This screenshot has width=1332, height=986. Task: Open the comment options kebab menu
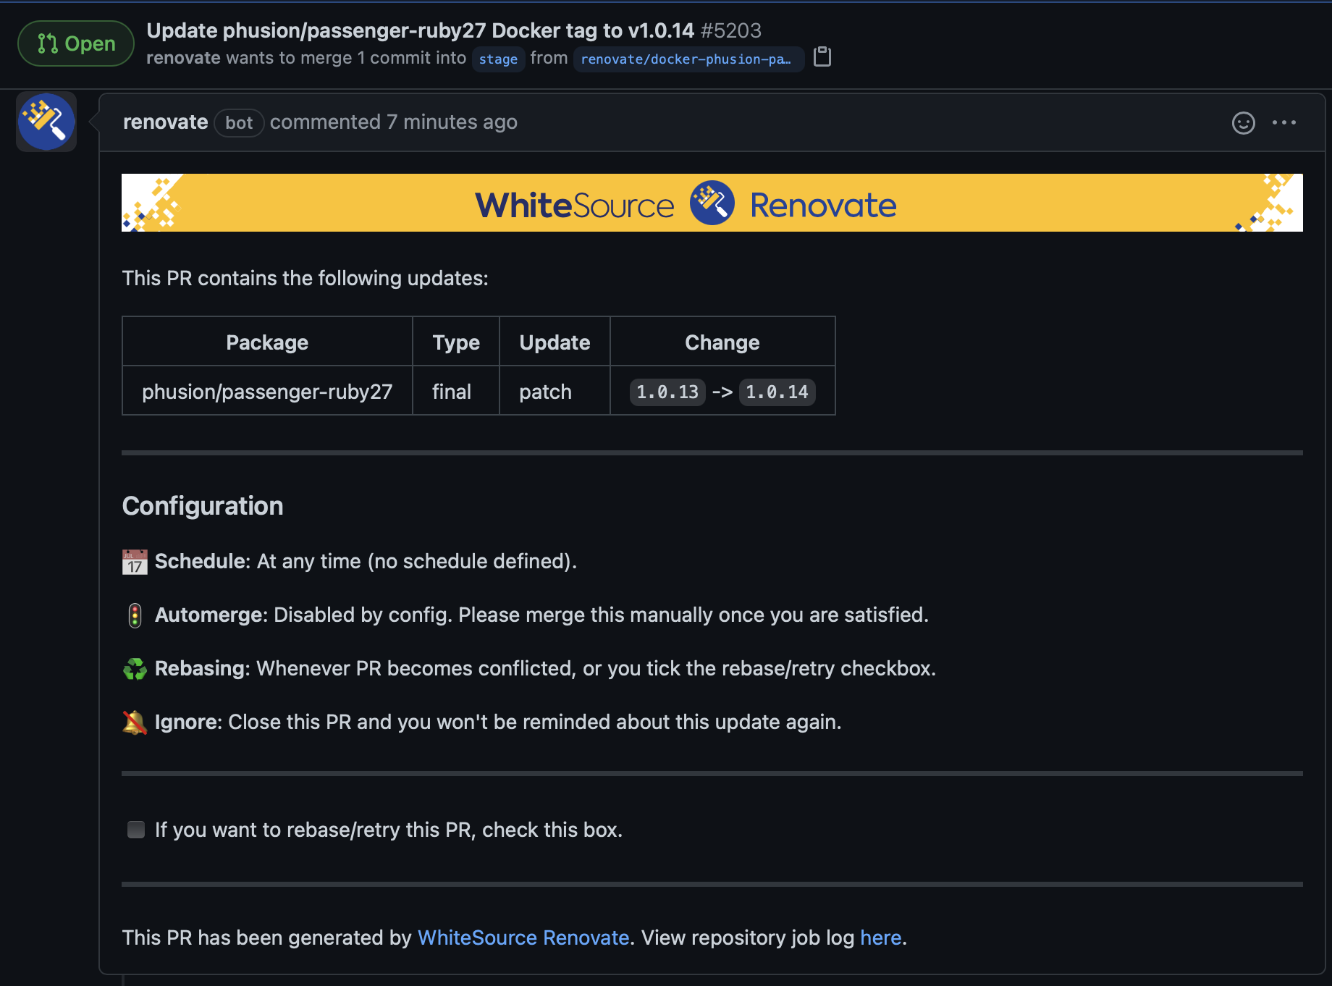tap(1284, 123)
